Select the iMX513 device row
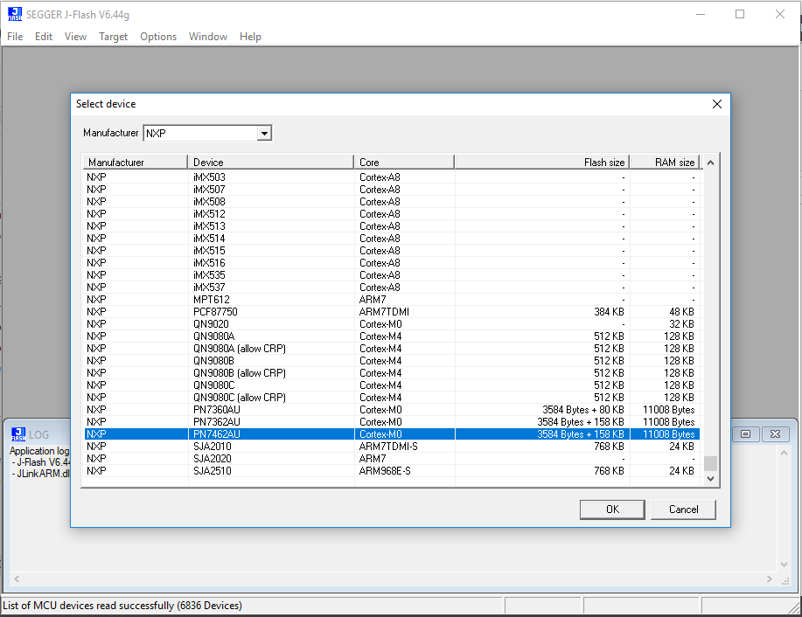This screenshot has width=802, height=617. tap(392, 226)
